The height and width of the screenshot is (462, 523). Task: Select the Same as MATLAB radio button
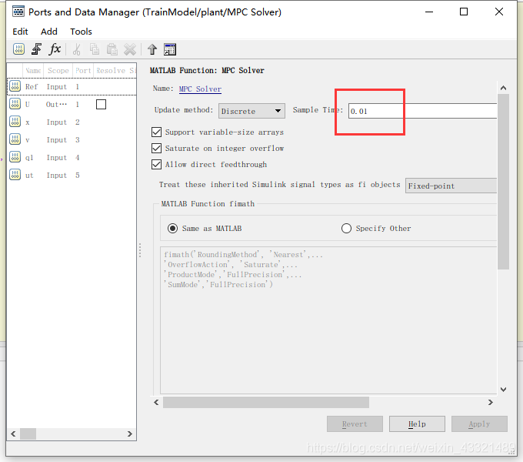tap(172, 229)
